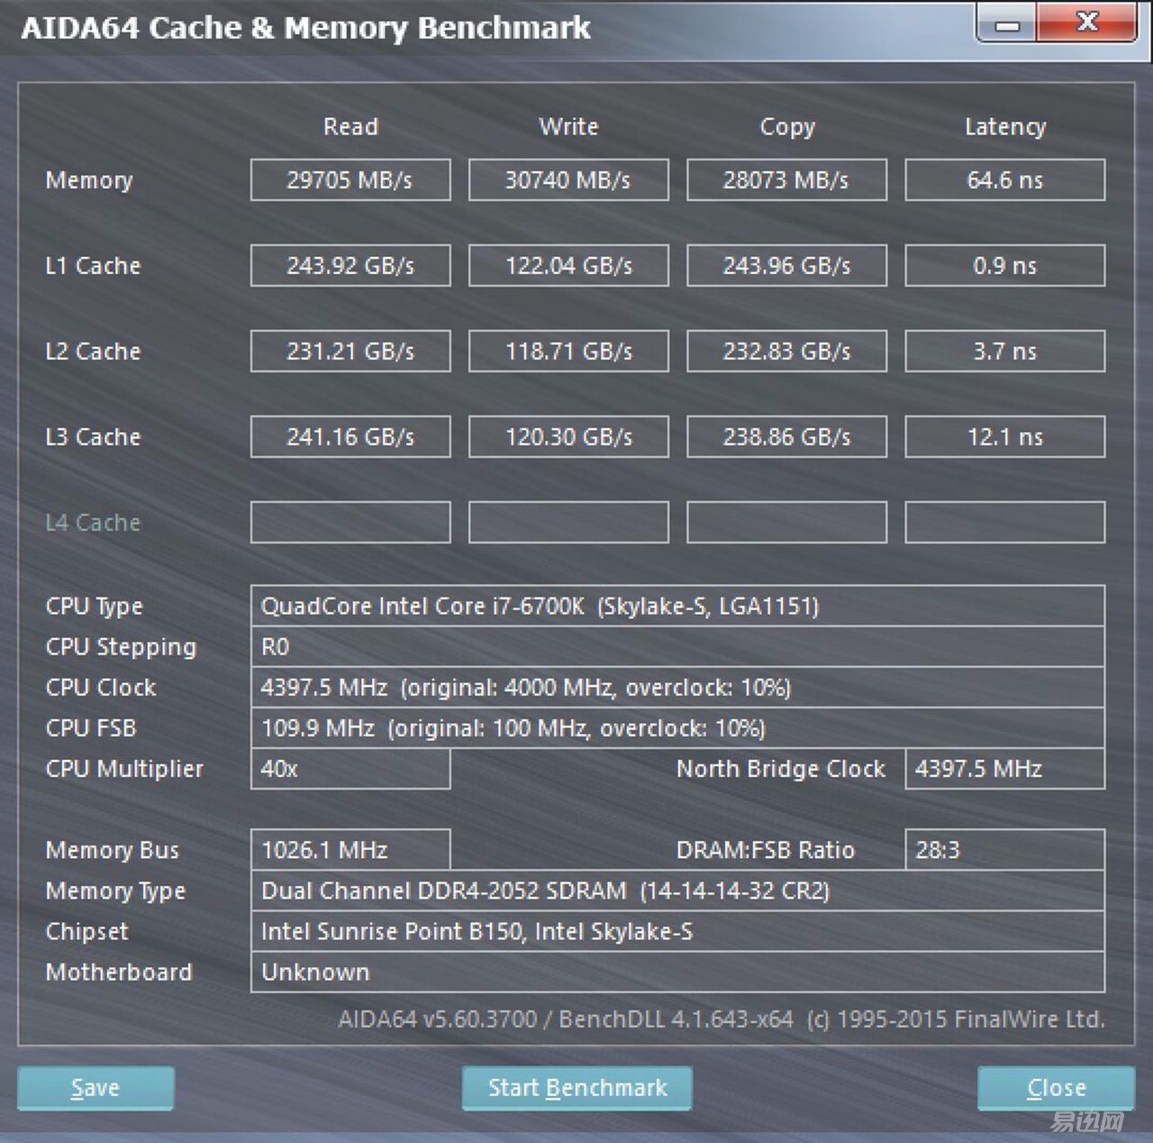Click the Memory Bus label
Screen dimensions: 1153x1143
(113, 850)
